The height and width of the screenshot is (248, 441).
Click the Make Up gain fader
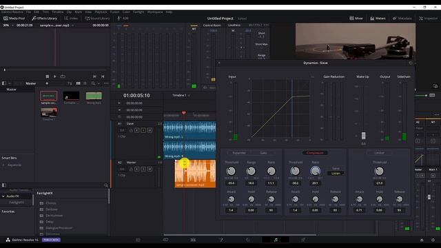click(363, 136)
